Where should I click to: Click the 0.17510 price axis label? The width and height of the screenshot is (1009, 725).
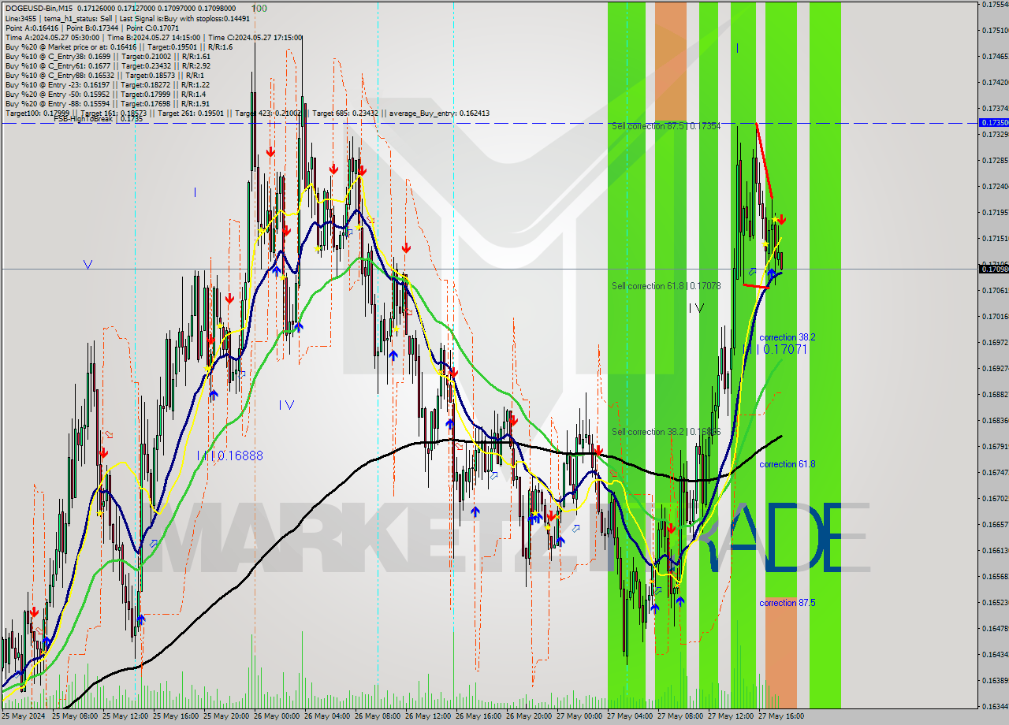(x=995, y=30)
